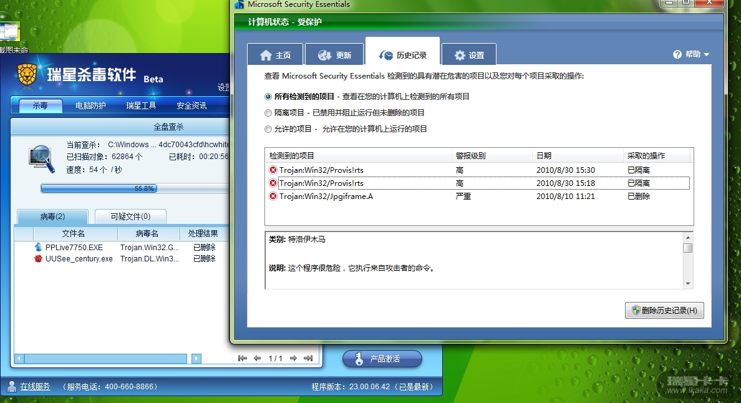The image size is (741, 403).
Task: Click red alert icon of 15:18 row
Action: click(x=273, y=183)
